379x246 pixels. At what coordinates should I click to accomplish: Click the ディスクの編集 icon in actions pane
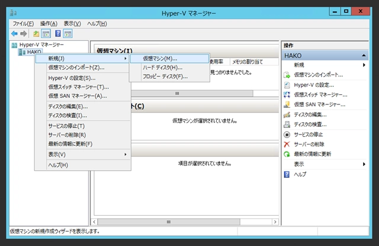point(287,114)
